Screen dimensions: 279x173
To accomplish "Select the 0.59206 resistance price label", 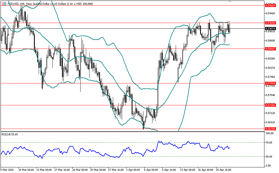I will pyautogui.click(x=270, y=23).
